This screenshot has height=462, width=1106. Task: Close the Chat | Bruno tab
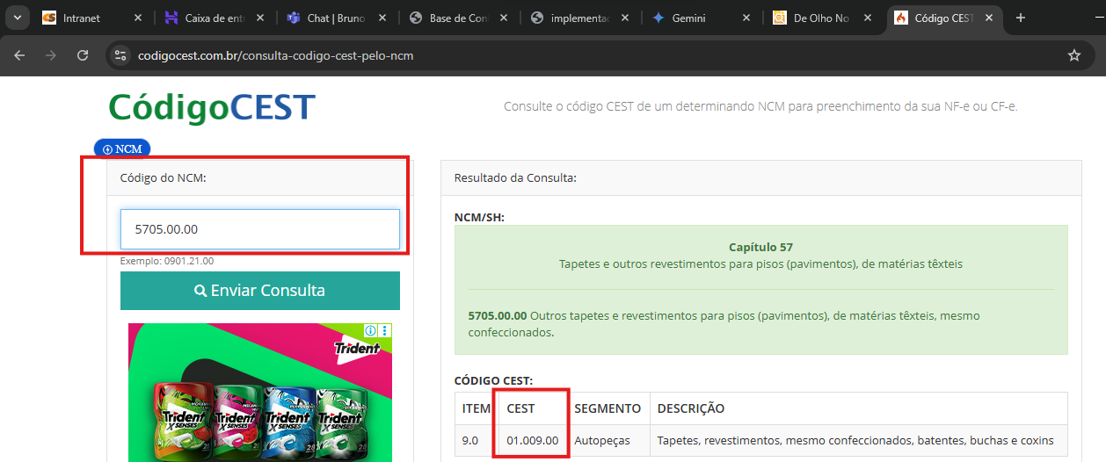tap(382, 18)
